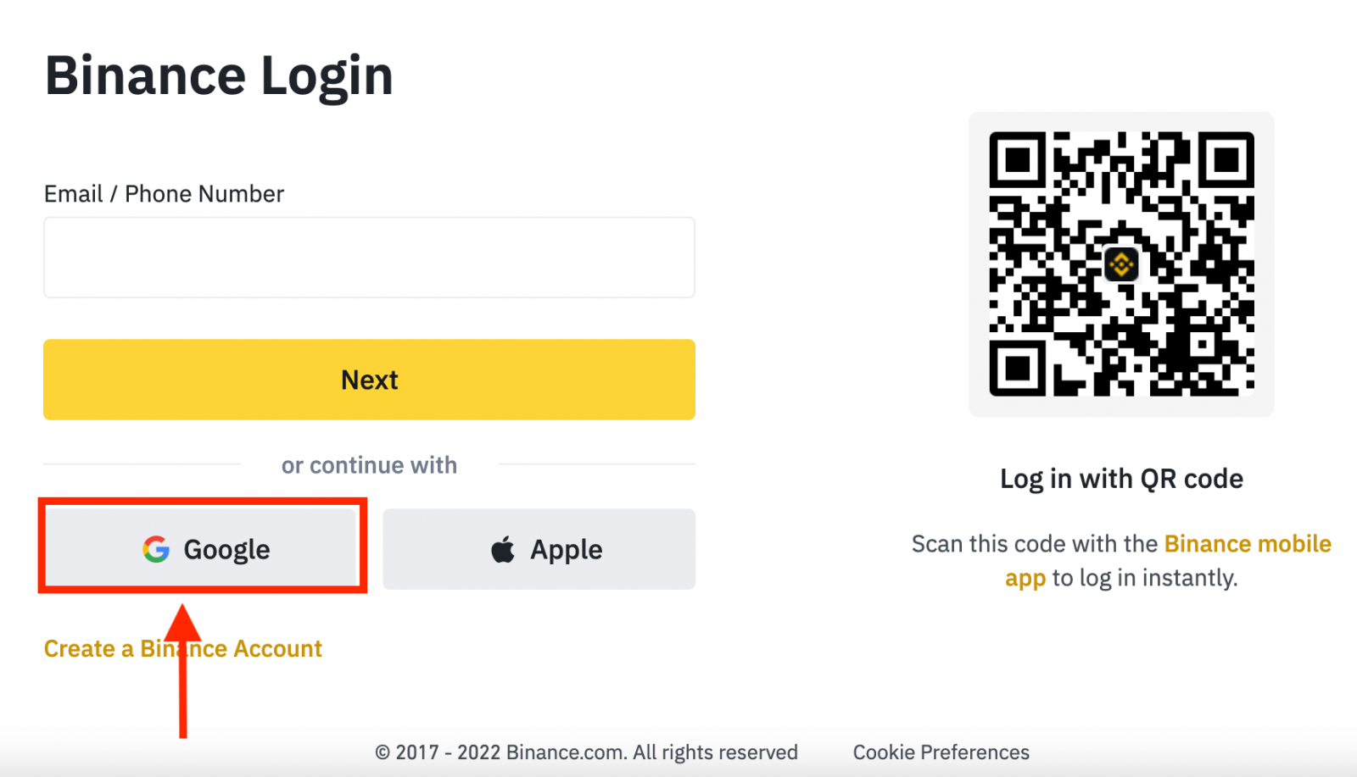Click the Binance logo inside the QR code
This screenshot has height=777, width=1357.
click(x=1121, y=264)
